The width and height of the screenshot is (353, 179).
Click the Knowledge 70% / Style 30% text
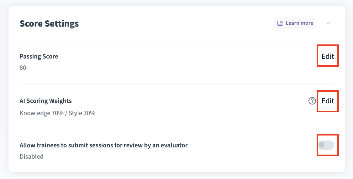click(57, 113)
